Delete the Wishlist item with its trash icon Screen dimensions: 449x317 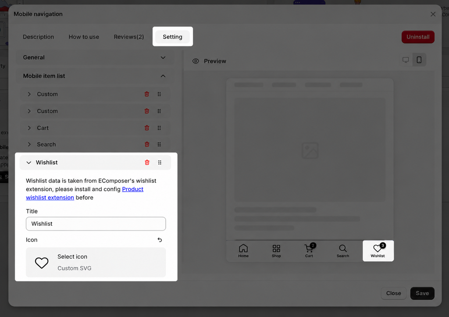147,162
